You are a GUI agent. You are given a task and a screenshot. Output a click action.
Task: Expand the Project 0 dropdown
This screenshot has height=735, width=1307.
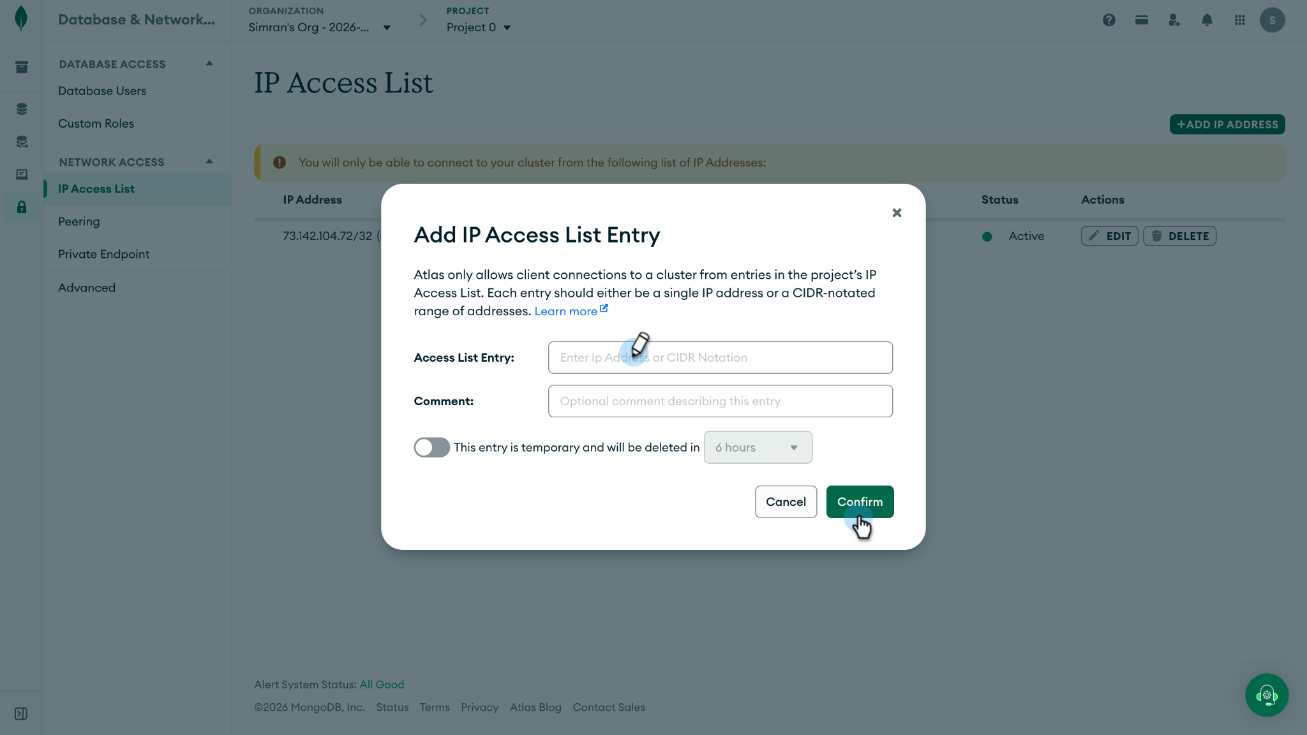(479, 27)
